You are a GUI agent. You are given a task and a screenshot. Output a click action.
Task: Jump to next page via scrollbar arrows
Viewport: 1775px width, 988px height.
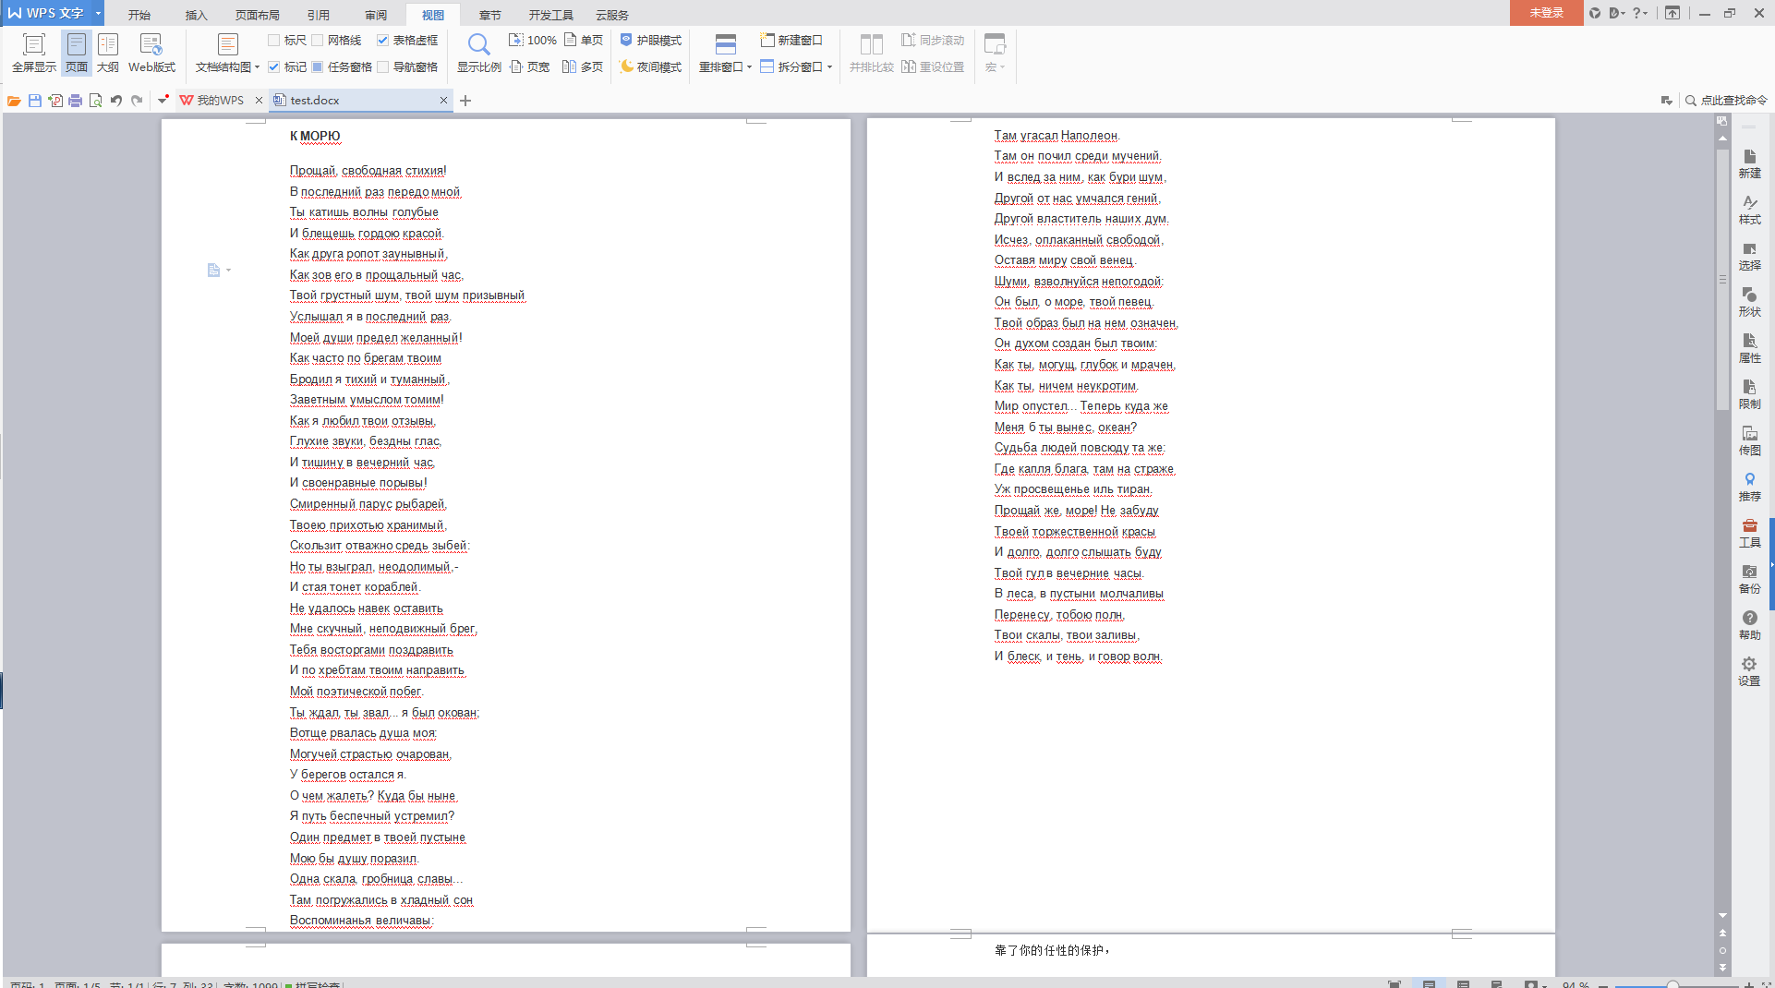pos(1722,967)
